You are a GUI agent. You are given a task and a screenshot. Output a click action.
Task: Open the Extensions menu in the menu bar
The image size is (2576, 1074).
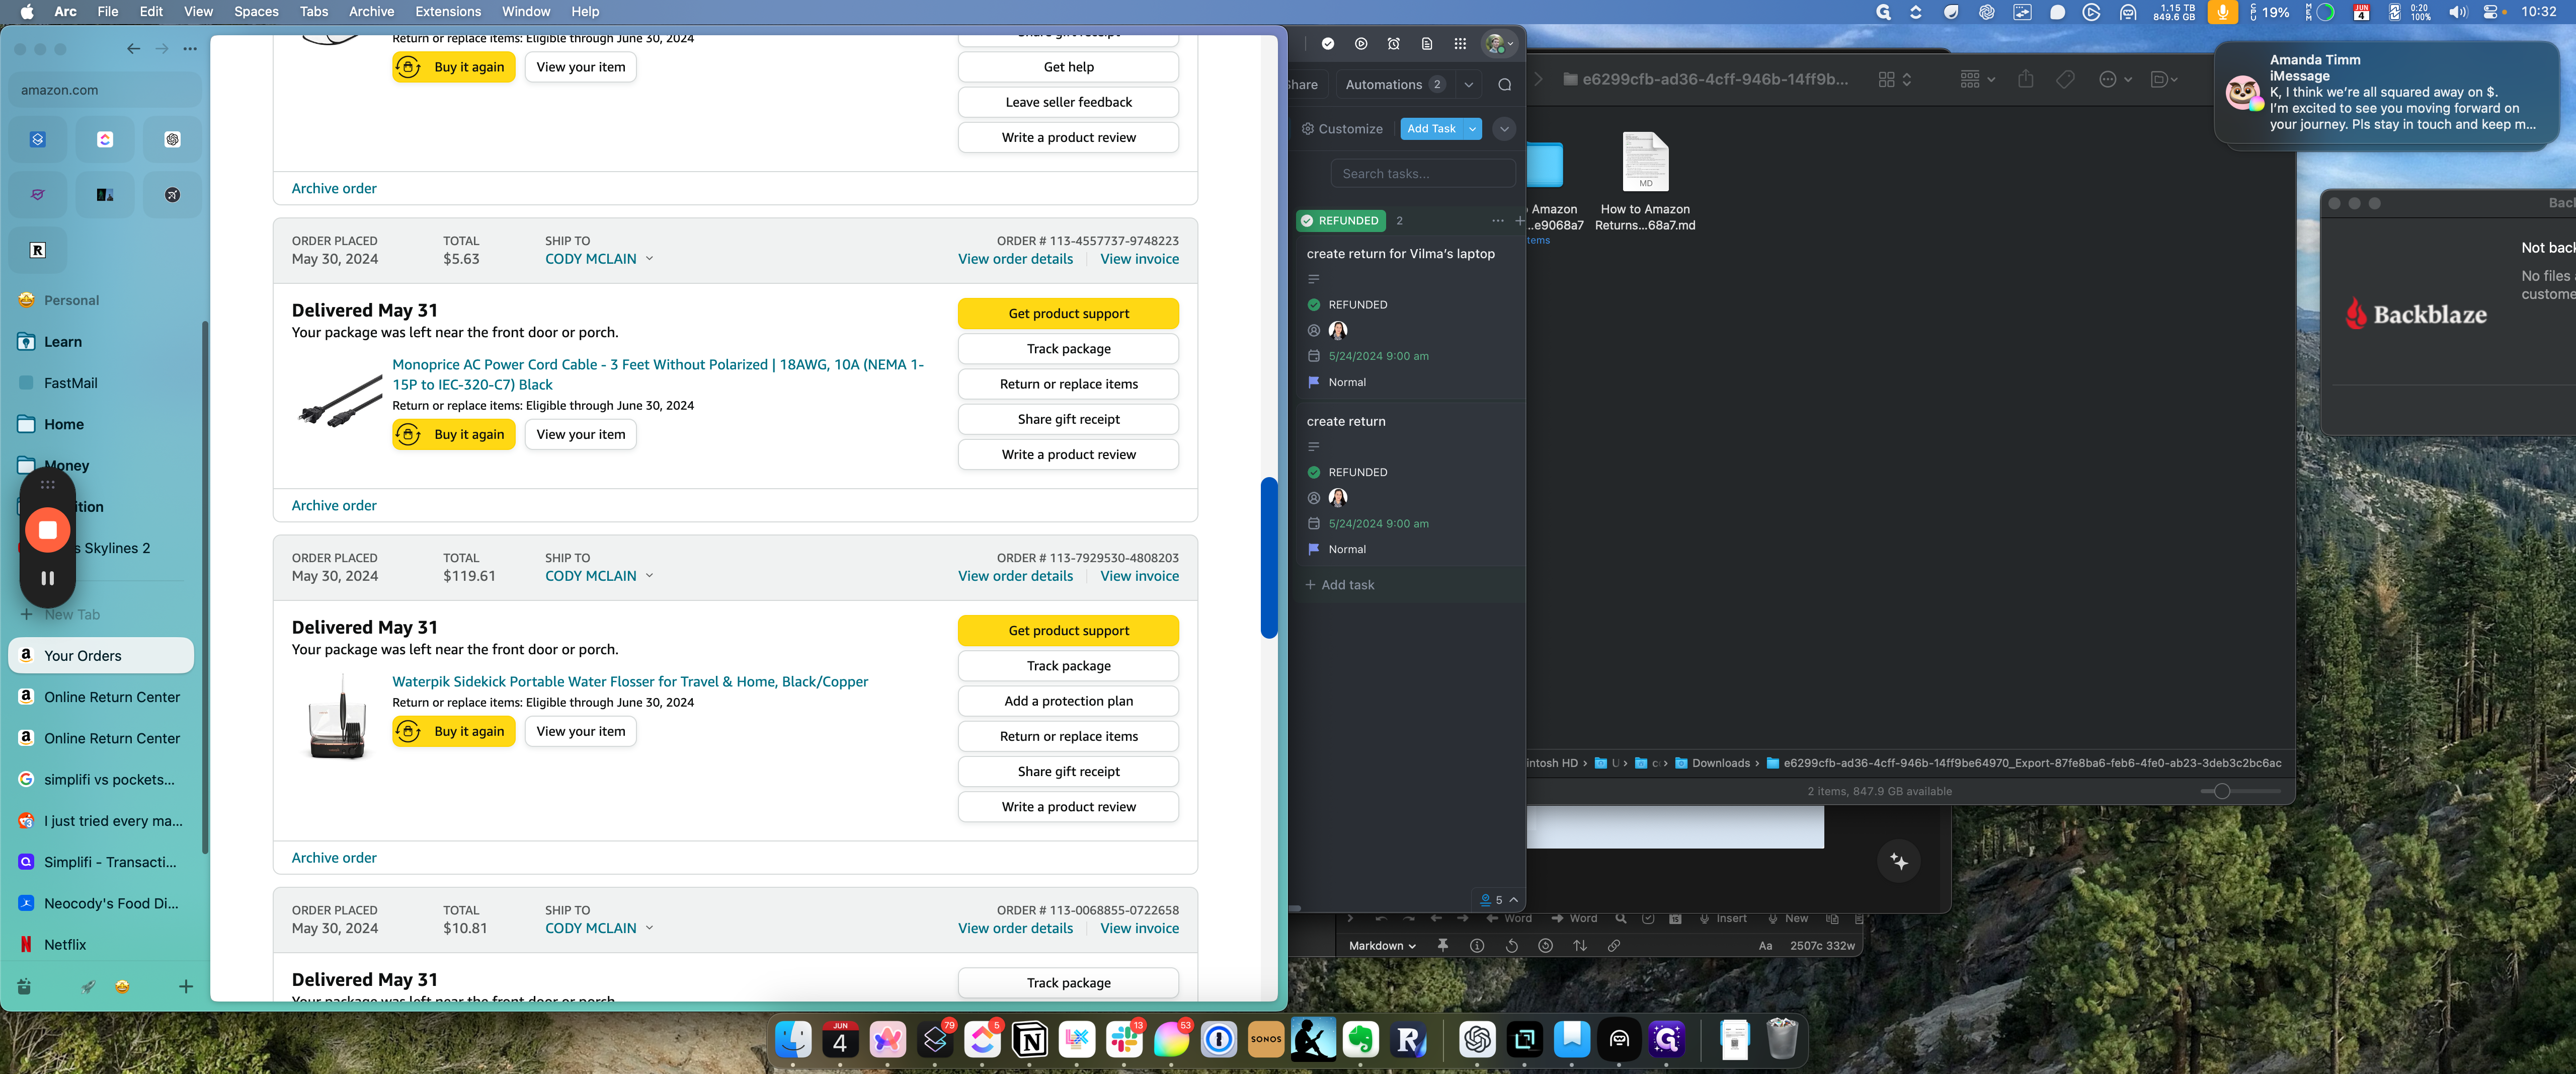(448, 12)
